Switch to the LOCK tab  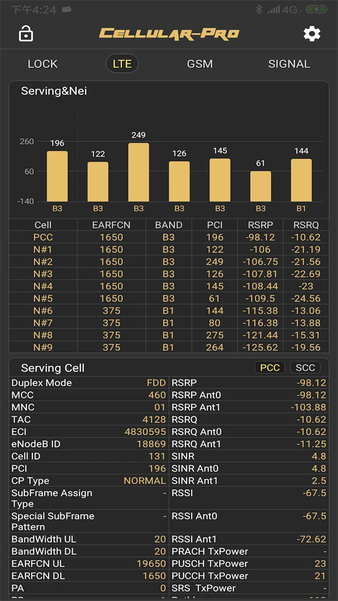(43, 64)
